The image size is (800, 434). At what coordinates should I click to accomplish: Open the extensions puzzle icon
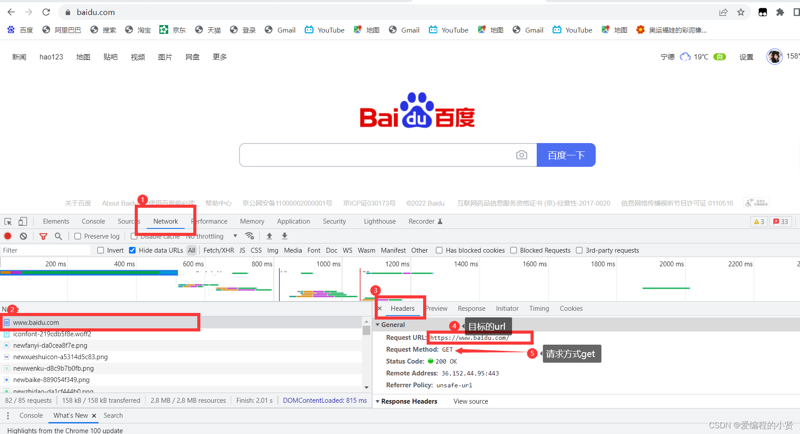click(x=780, y=12)
